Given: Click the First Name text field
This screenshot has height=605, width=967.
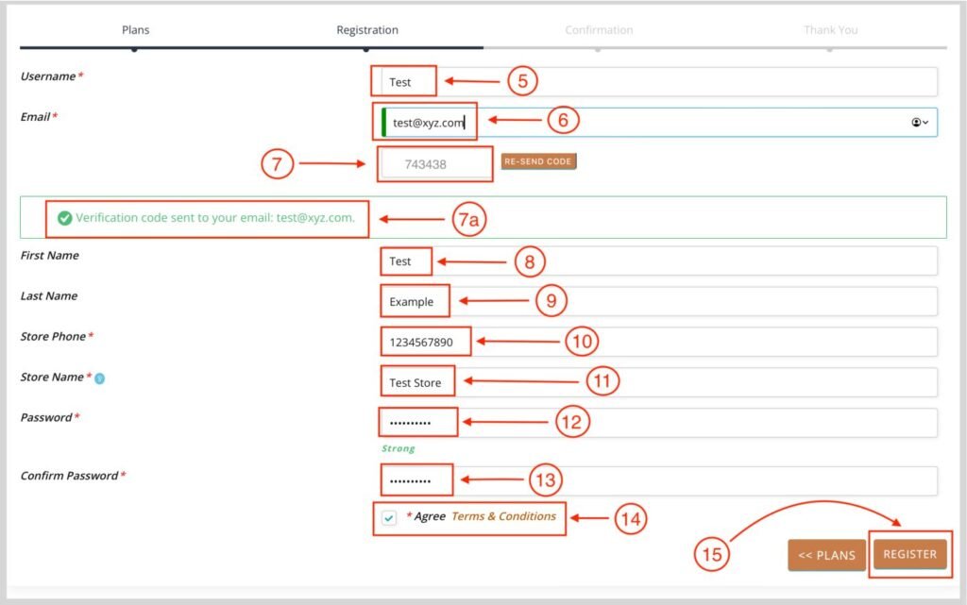Looking at the screenshot, I should pos(661,261).
